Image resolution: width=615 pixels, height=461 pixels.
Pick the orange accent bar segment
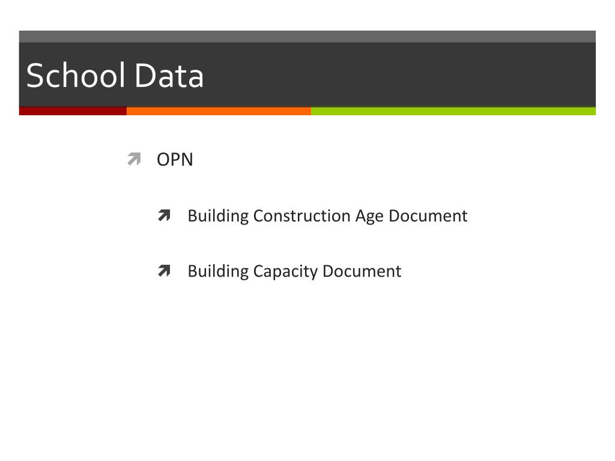coord(219,111)
